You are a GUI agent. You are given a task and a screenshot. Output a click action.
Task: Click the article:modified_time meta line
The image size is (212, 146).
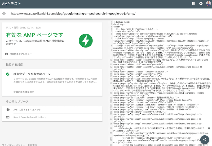156,107
